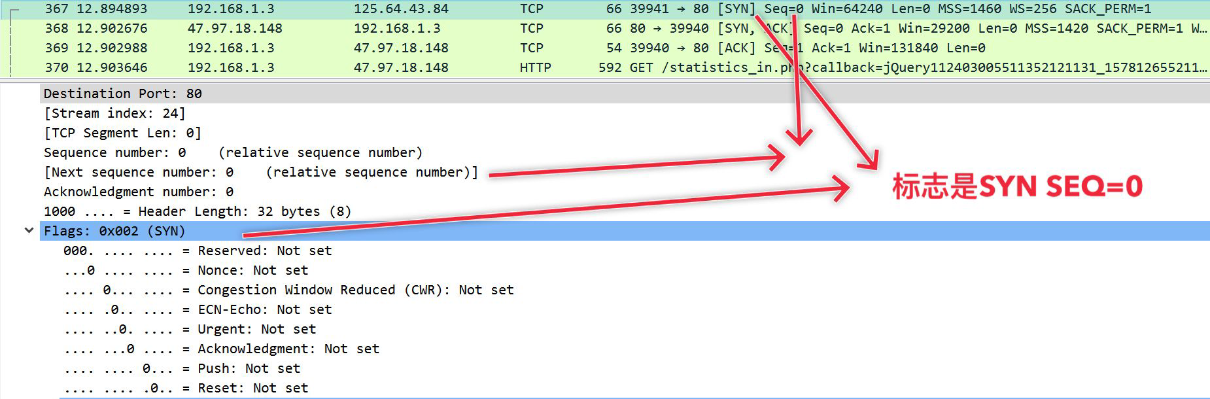This screenshot has width=1210, height=399.
Task: Select the Acknowledgment number: 0 line
Action: 625,192
